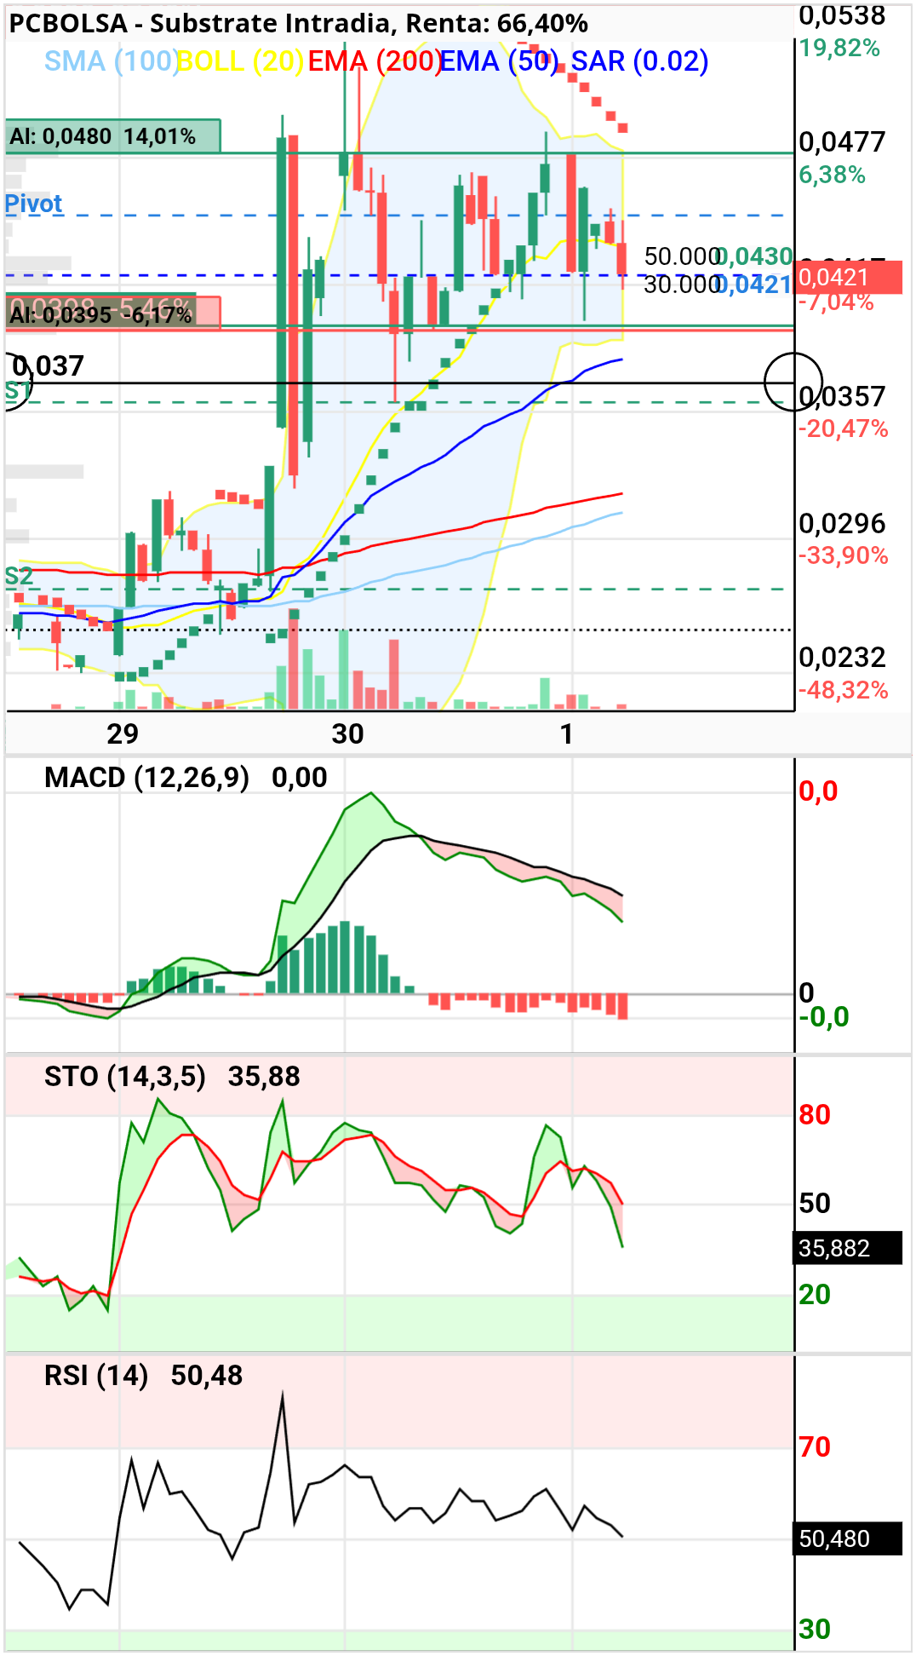Click the 35,882 stochastic value tag
This screenshot has height=1656, width=916.
click(x=848, y=1248)
